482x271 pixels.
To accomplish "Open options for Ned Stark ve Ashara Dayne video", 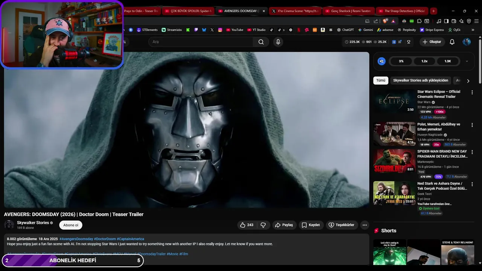I will [472, 184].
